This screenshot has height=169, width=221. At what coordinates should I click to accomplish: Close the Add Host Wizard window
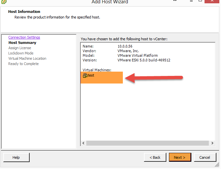[212, 1]
